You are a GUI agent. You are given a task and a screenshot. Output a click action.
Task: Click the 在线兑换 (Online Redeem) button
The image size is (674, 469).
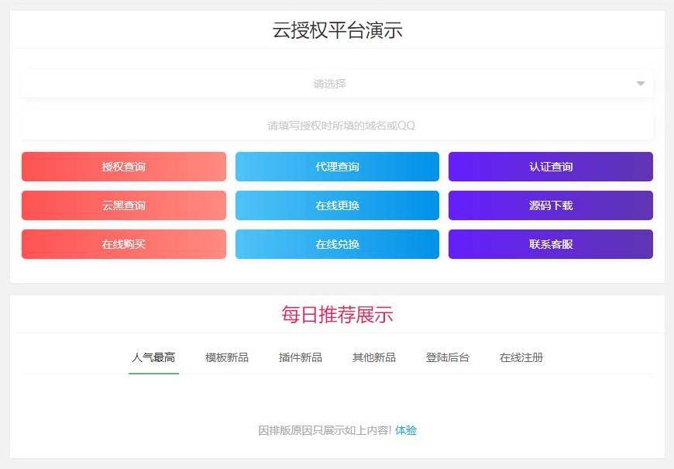pos(337,244)
